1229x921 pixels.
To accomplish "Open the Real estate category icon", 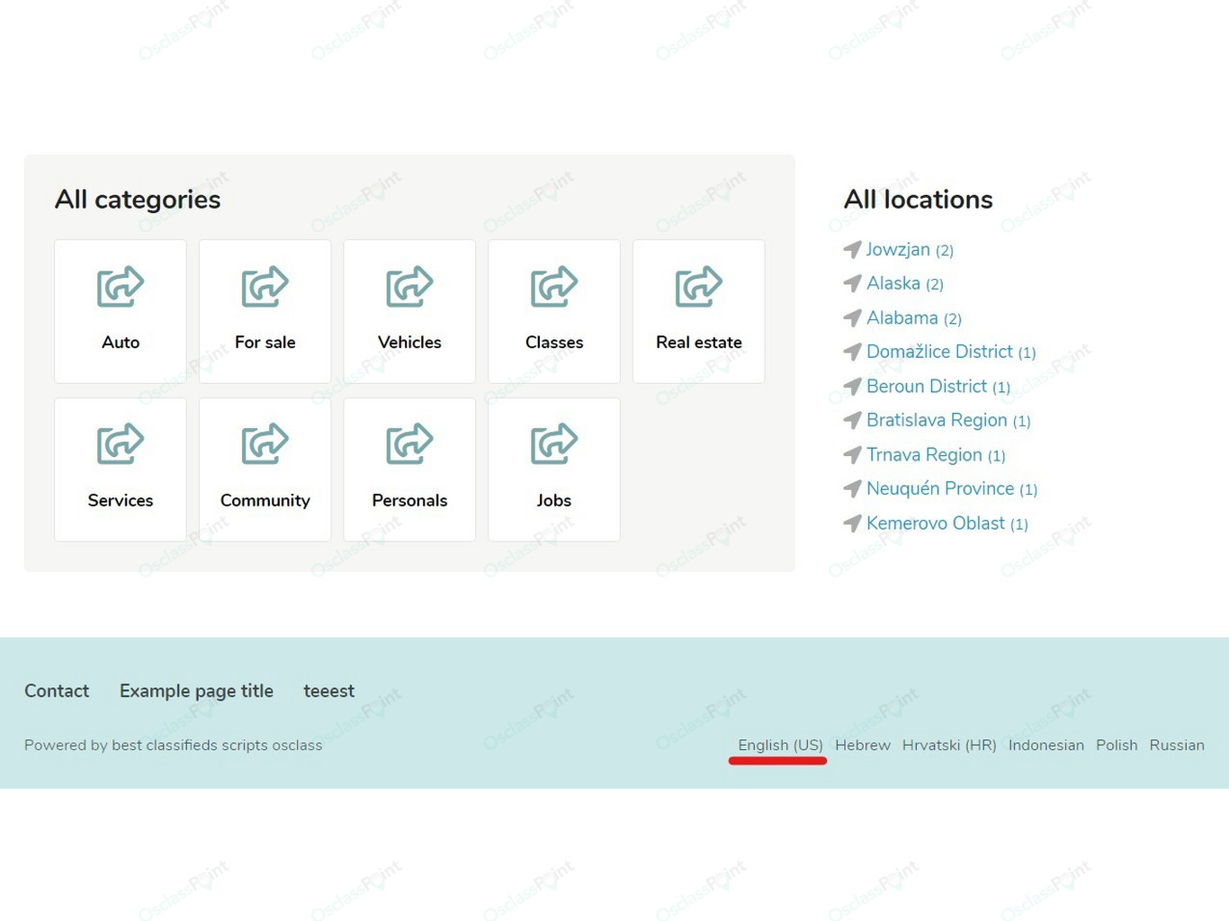I will click(699, 287).
